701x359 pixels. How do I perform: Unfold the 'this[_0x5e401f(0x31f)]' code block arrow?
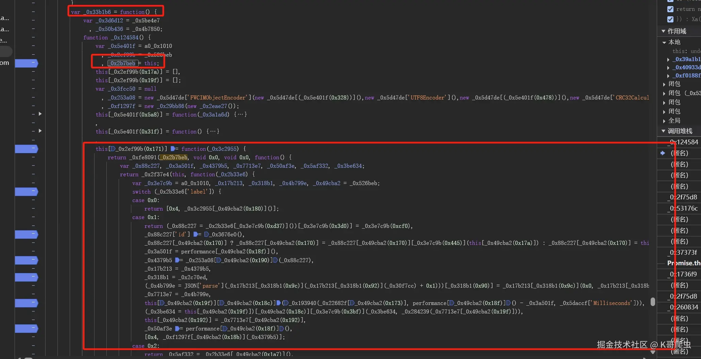pos(40,131)
